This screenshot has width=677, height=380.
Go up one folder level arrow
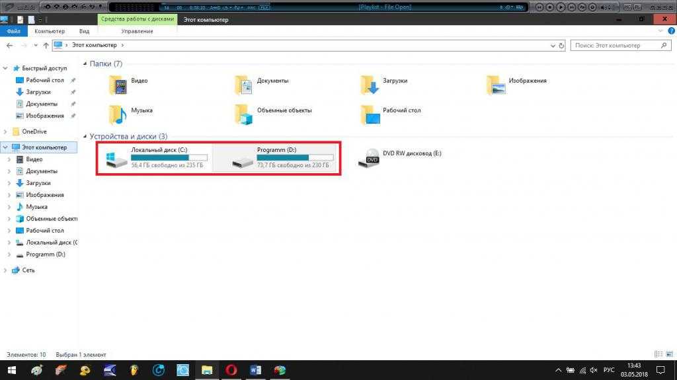(46, 46)
